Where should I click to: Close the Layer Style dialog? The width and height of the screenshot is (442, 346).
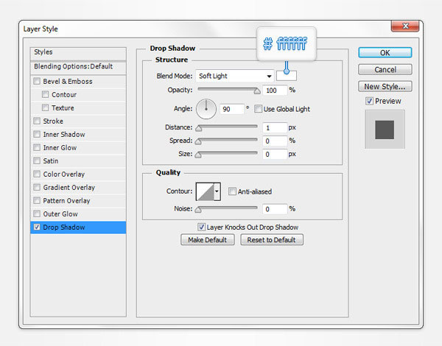click(405, 27)
